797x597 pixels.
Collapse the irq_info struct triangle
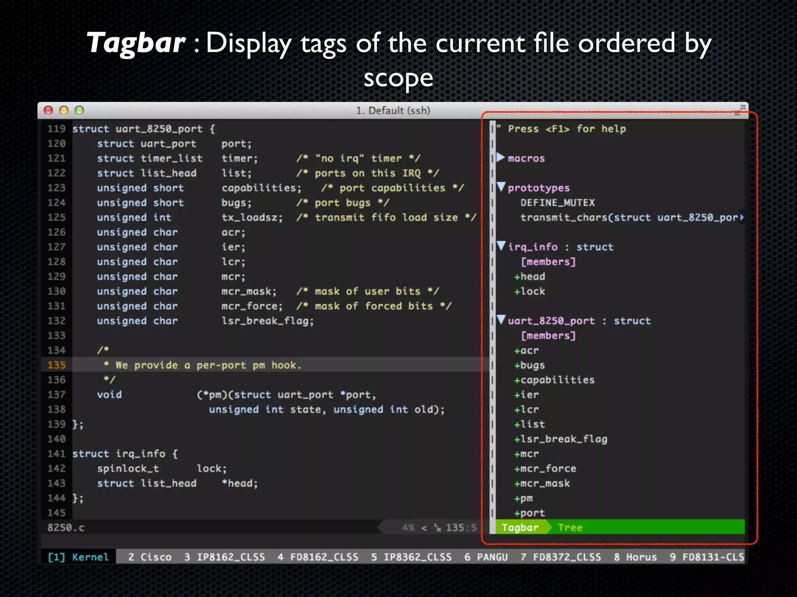click(501, 246)
